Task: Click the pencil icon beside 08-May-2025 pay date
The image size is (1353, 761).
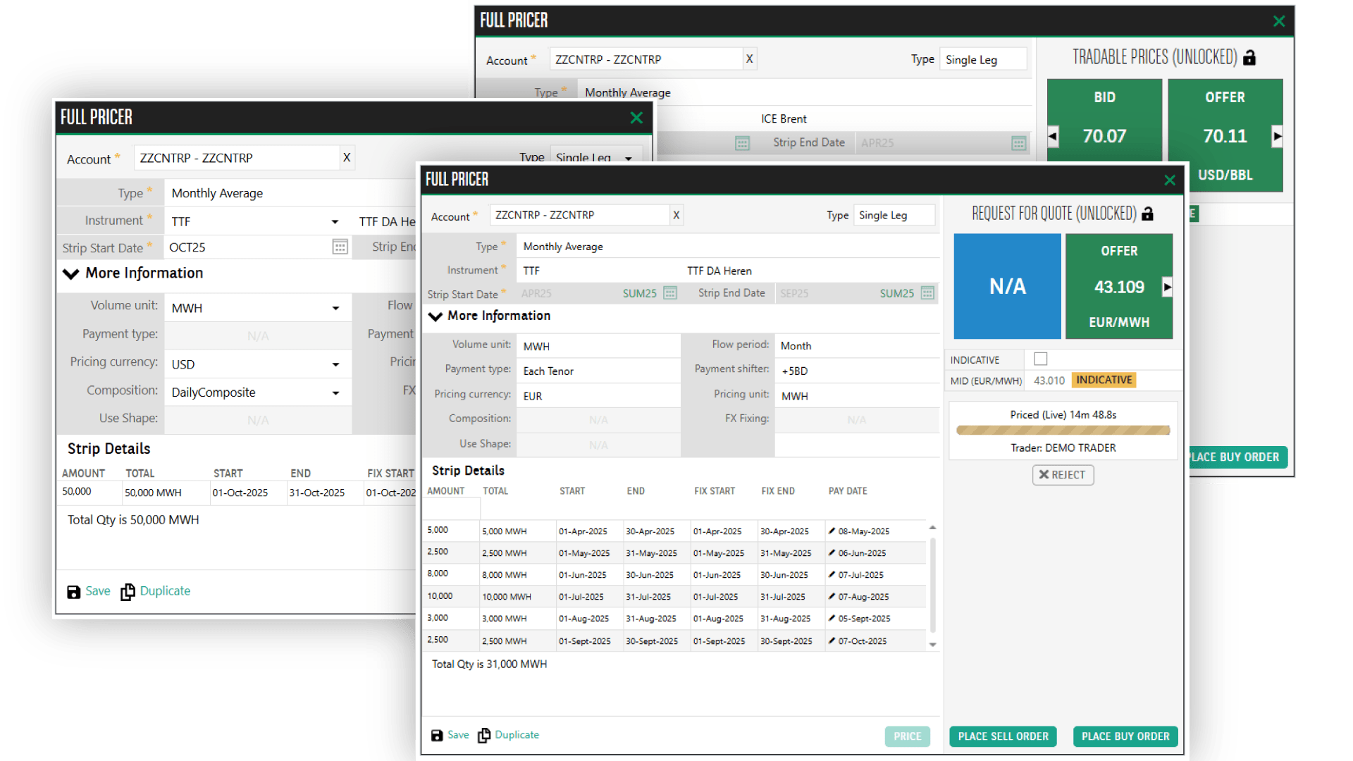Action: pyautogui.click(x=830, y=531)
